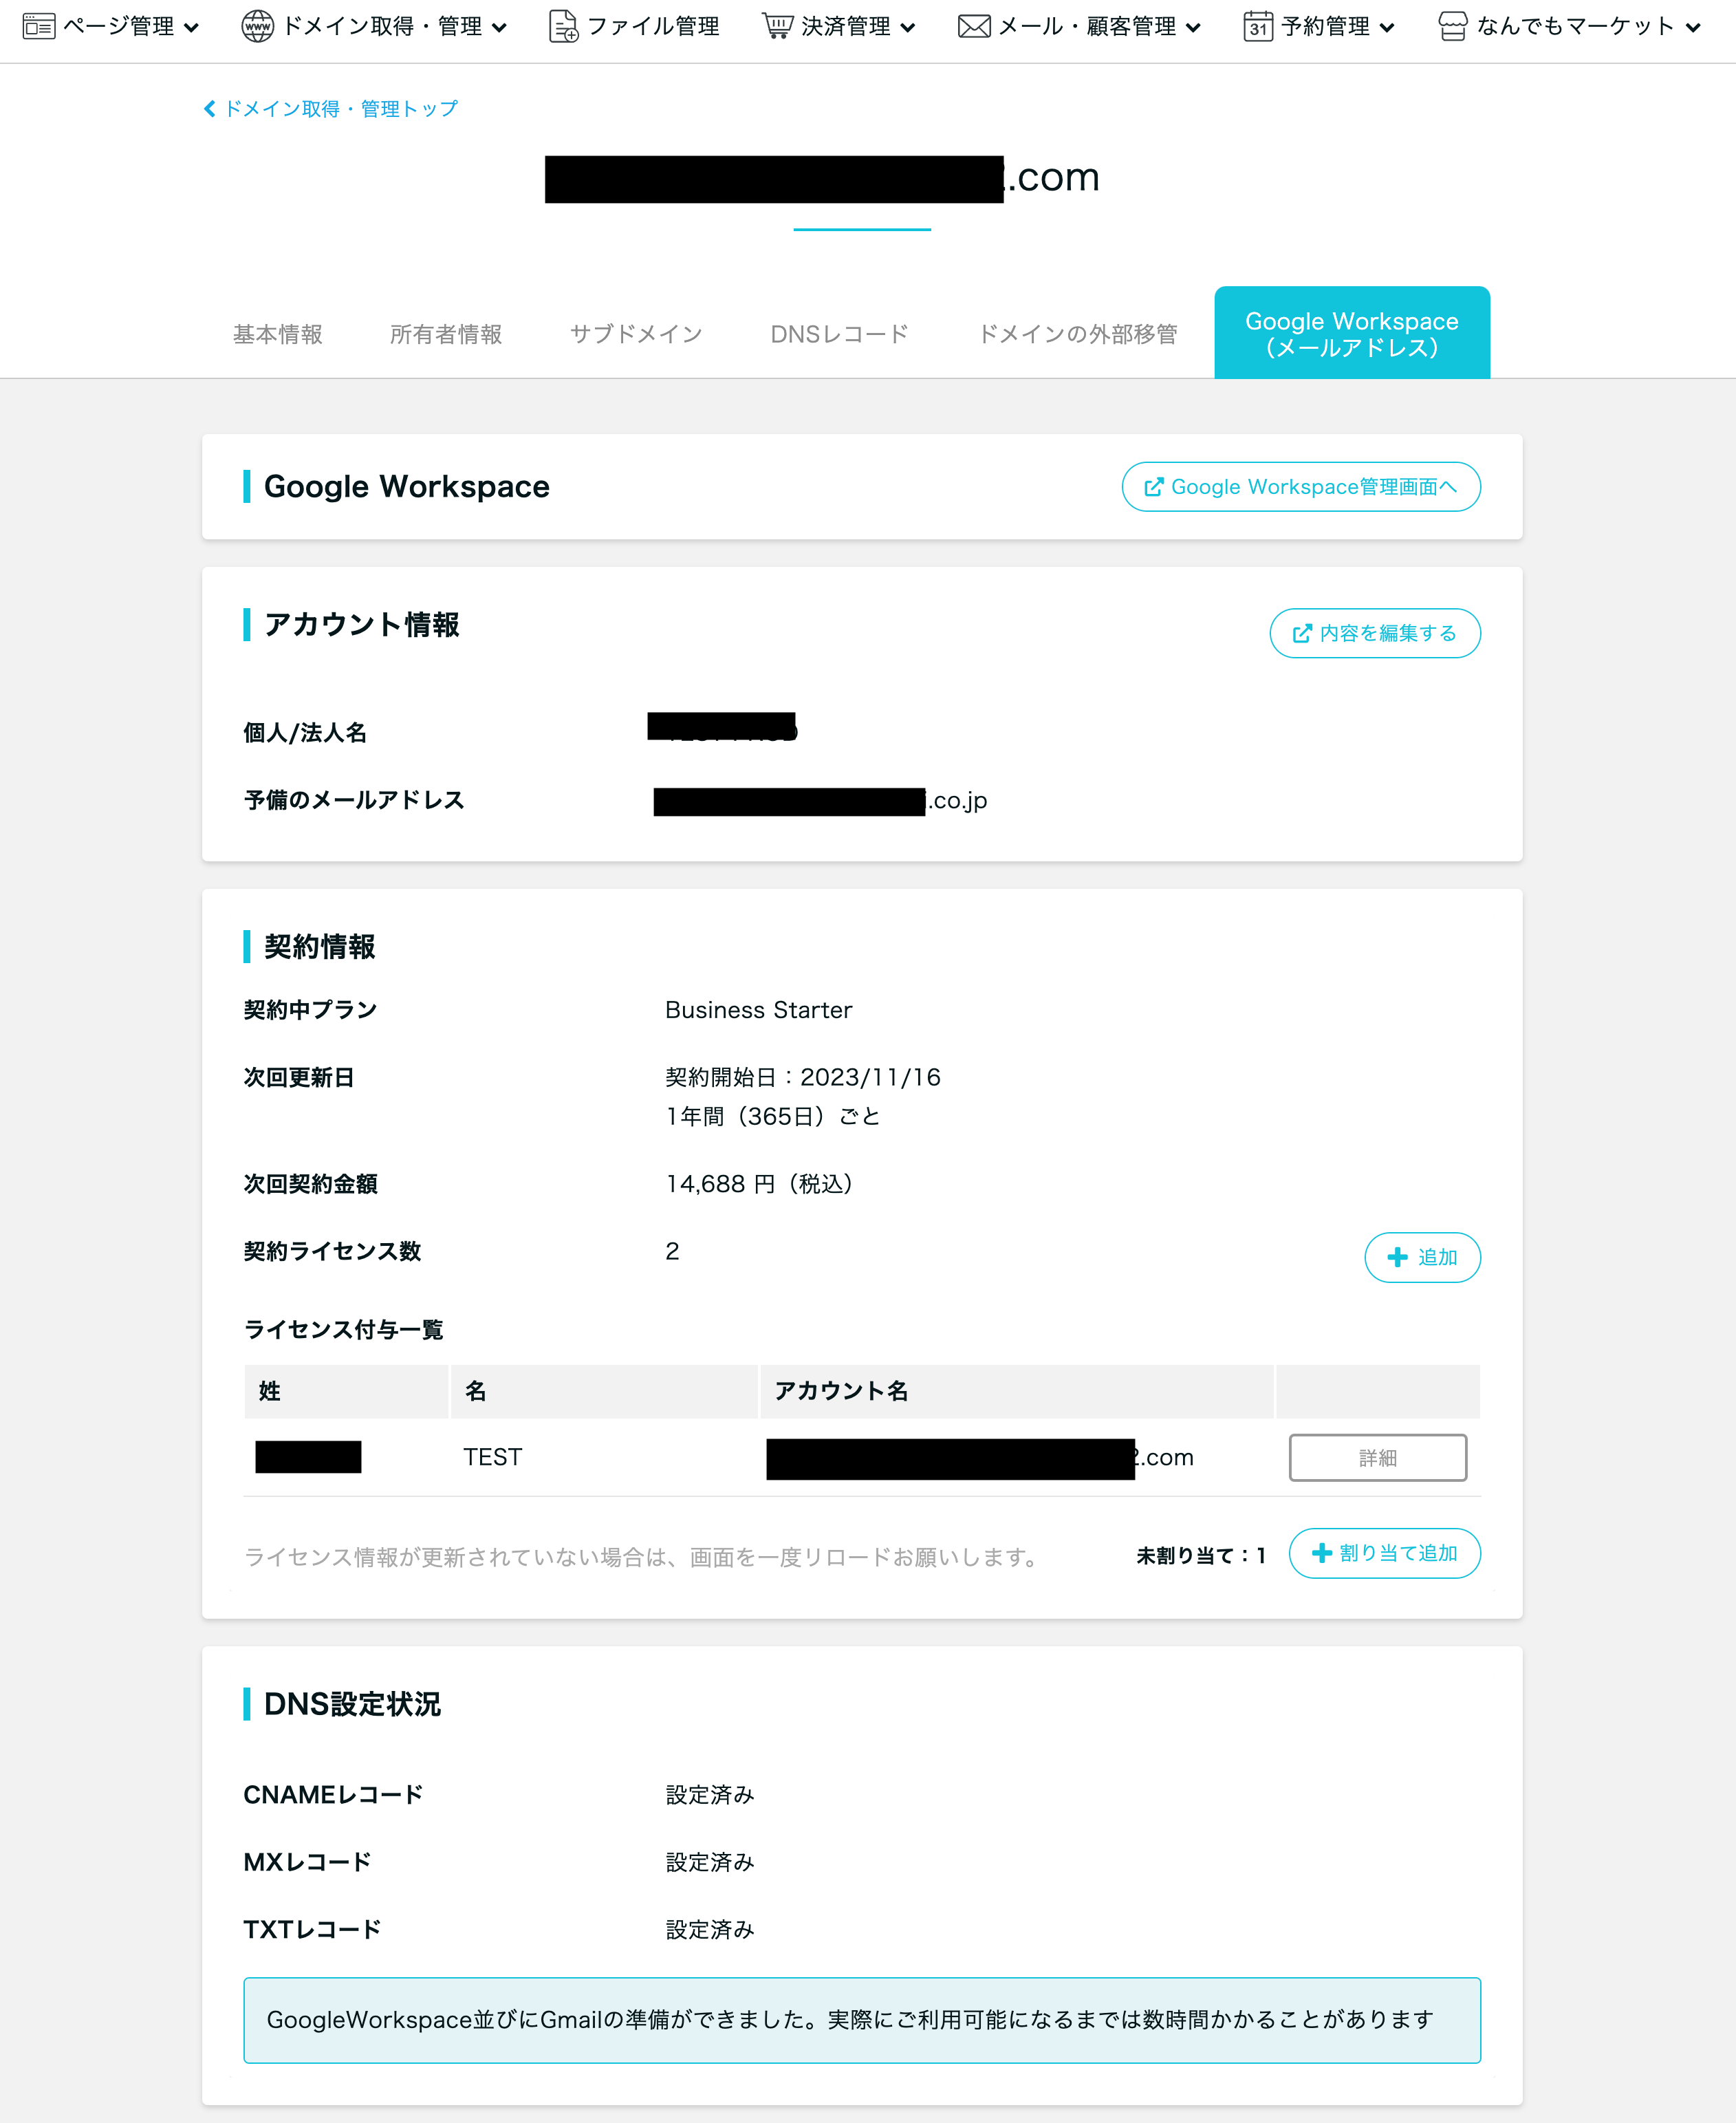Click the ライセンス情報 reload notice text
The height and width of the screenshot is (2123, 1736).
(642, 1557)
